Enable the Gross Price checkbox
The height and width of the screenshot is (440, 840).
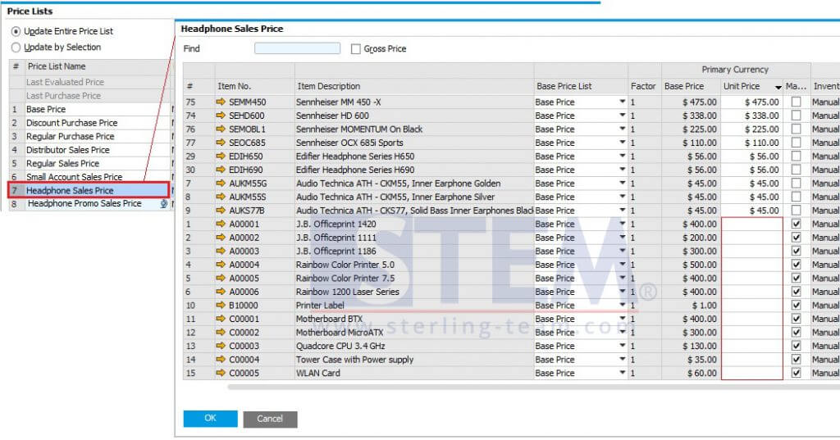[x=356, y=48]
